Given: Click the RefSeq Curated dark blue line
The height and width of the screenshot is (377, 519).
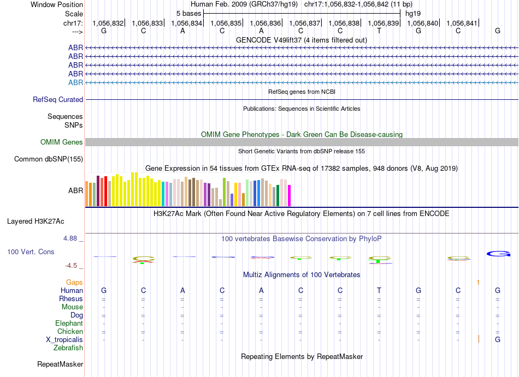Looking at the screenshot, I should pyautogui.click(x=302, y=99).
